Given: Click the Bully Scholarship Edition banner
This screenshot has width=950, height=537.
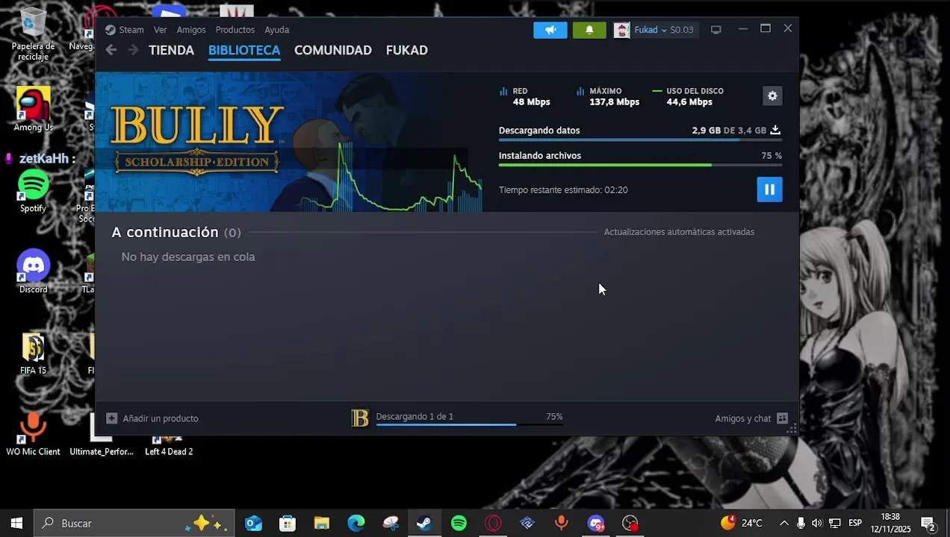Looking at the screenshot, I should tap(196, 140).
